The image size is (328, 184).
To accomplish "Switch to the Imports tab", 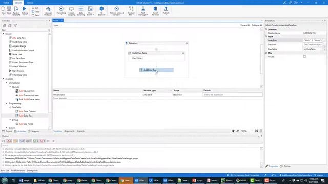I will click(81, 131).
